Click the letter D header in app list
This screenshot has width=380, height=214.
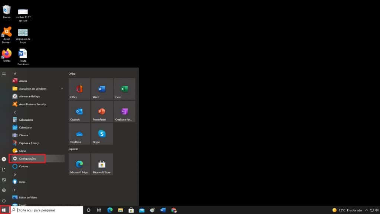point(15,175)
